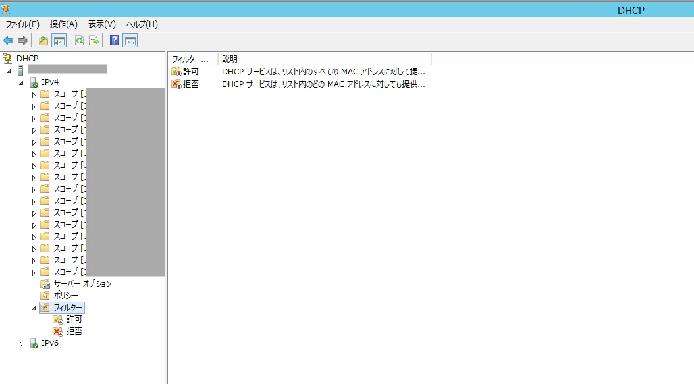Click the ポリシー icon in the tree
Screen dimensions: 694x384
45,296
